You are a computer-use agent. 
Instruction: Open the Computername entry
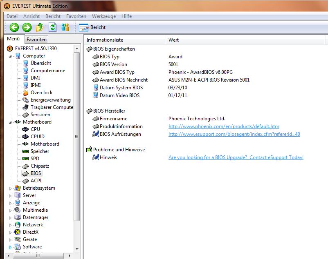point(48,71)
